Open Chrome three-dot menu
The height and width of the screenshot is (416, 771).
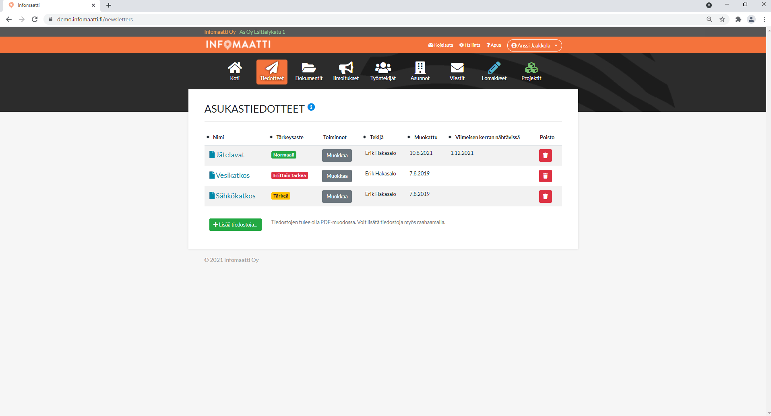pos(764,19)
